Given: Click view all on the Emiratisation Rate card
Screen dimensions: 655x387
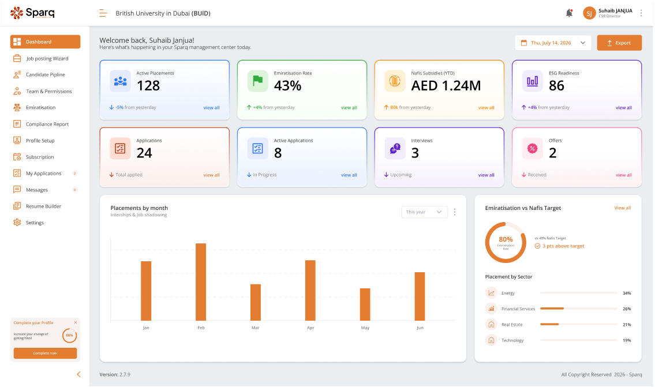Looking at the screenshot, I should [349, 108].
